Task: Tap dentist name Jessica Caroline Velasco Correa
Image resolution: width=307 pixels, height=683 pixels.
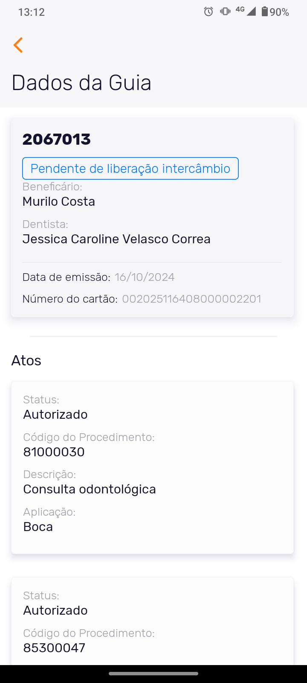Action: [116, 239]
